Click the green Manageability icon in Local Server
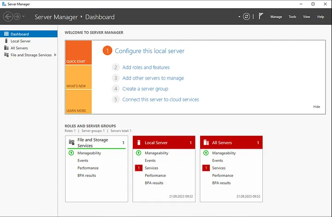Image resolution: width=332 pixels, height=217 pixels. [x=138, y=153]
